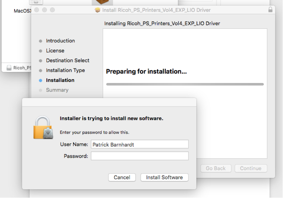Click the padlock installer icon in dialog

(x=43, y=128)
